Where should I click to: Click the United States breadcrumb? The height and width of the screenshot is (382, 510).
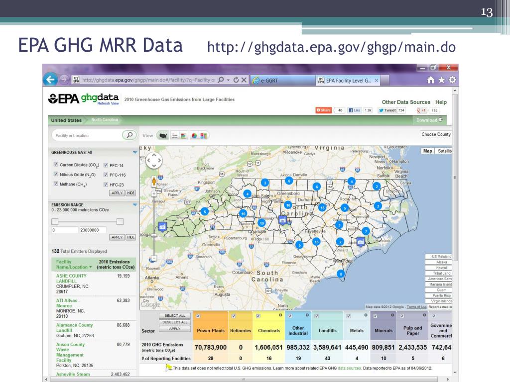[x=66, y=120]
